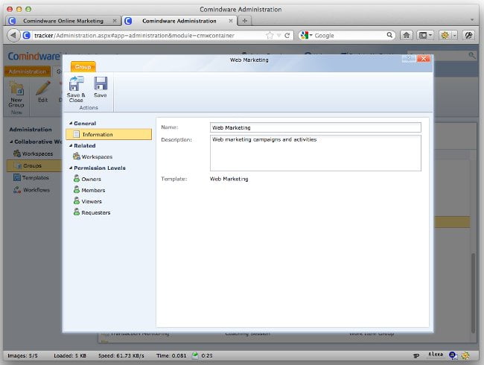Click New Group in background ribbon

[x=16, y=94]
